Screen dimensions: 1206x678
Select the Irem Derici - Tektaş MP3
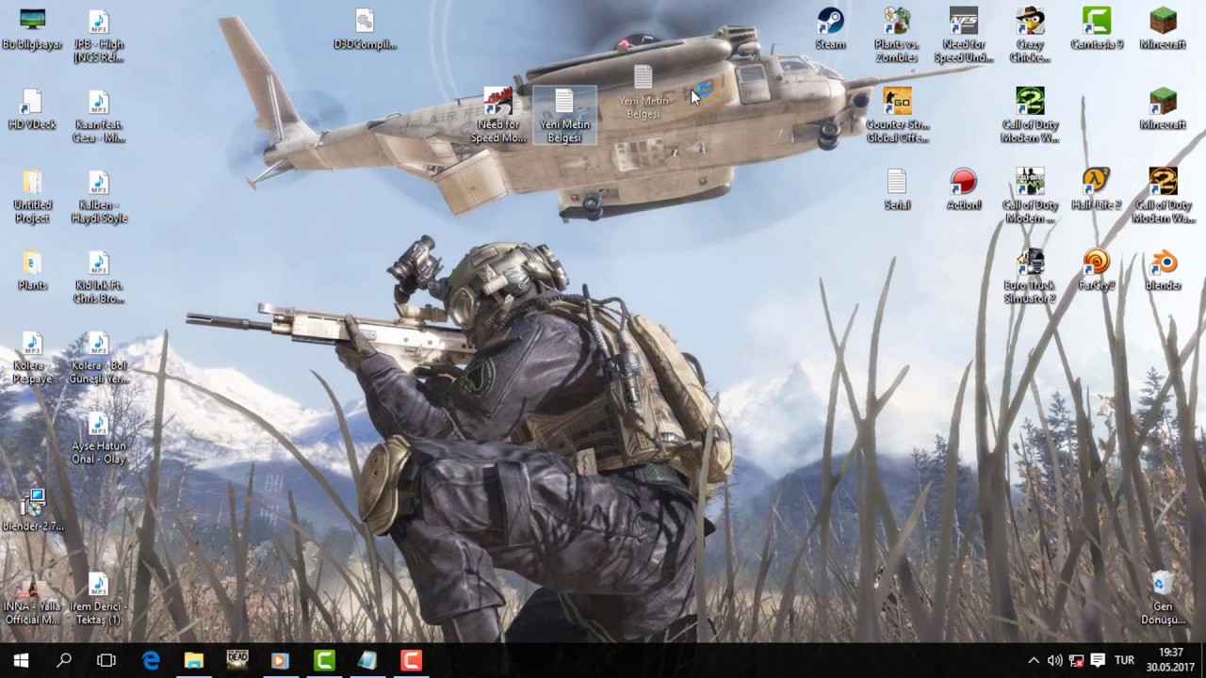(98, 600)
